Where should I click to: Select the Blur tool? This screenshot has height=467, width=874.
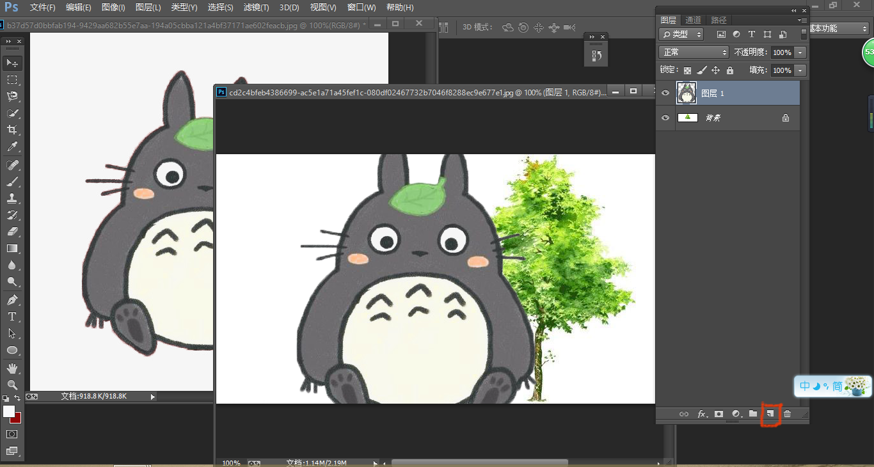(12, 265)
